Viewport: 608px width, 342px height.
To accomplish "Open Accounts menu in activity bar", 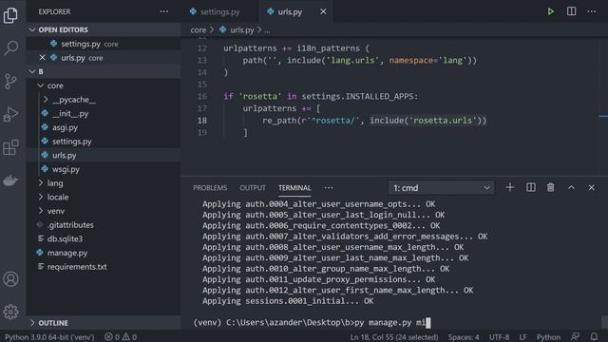I will [10, 279].
